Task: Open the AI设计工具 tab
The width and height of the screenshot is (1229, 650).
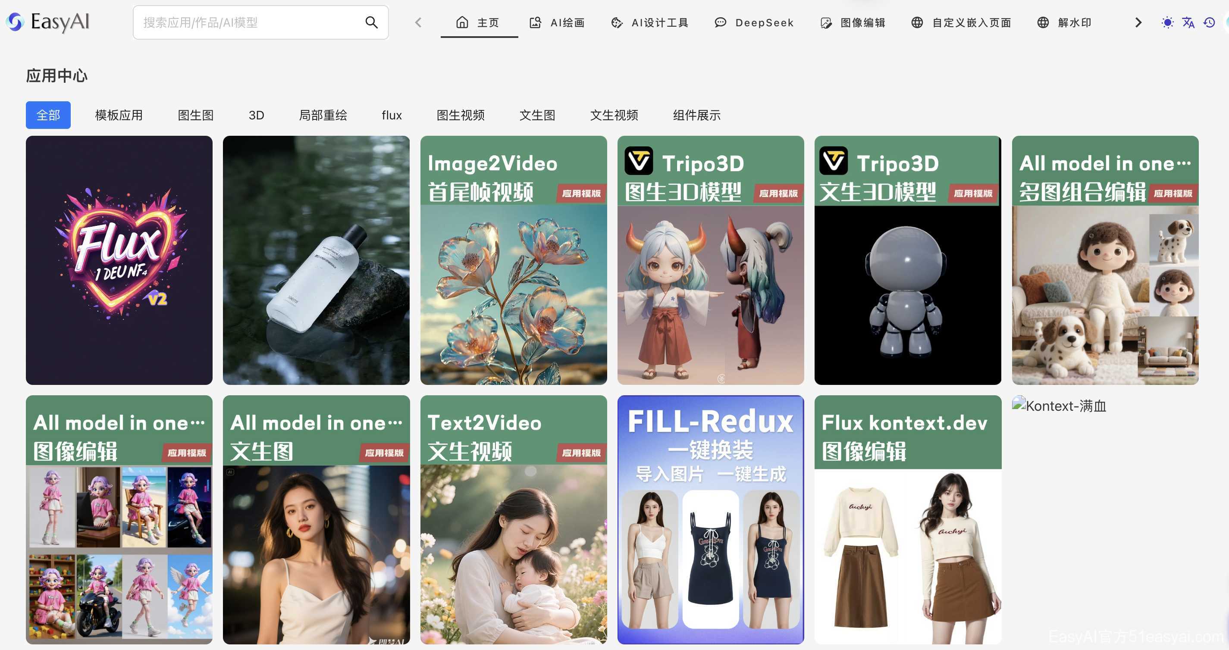Action: [650, 22]
